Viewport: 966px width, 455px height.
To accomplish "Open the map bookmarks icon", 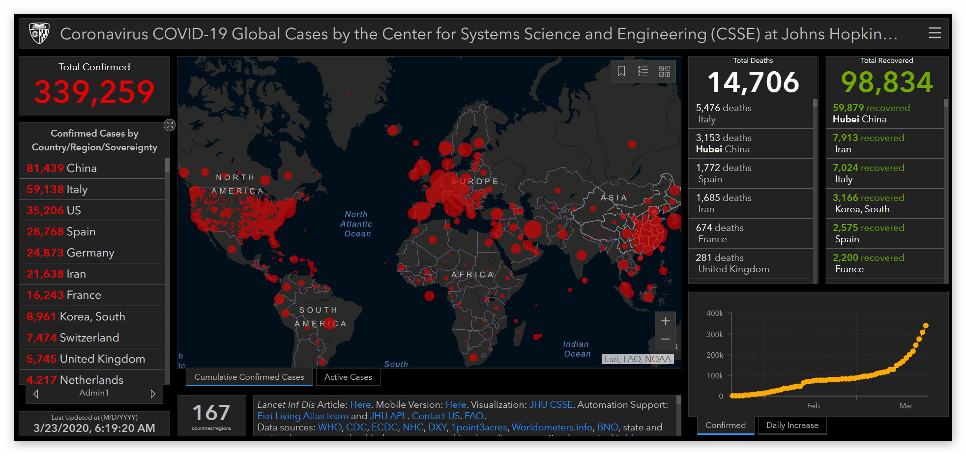I will (621, 71).
